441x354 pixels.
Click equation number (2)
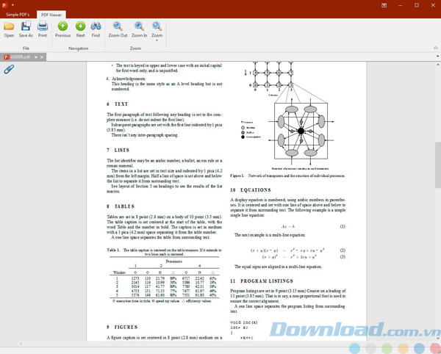[343, 250]
